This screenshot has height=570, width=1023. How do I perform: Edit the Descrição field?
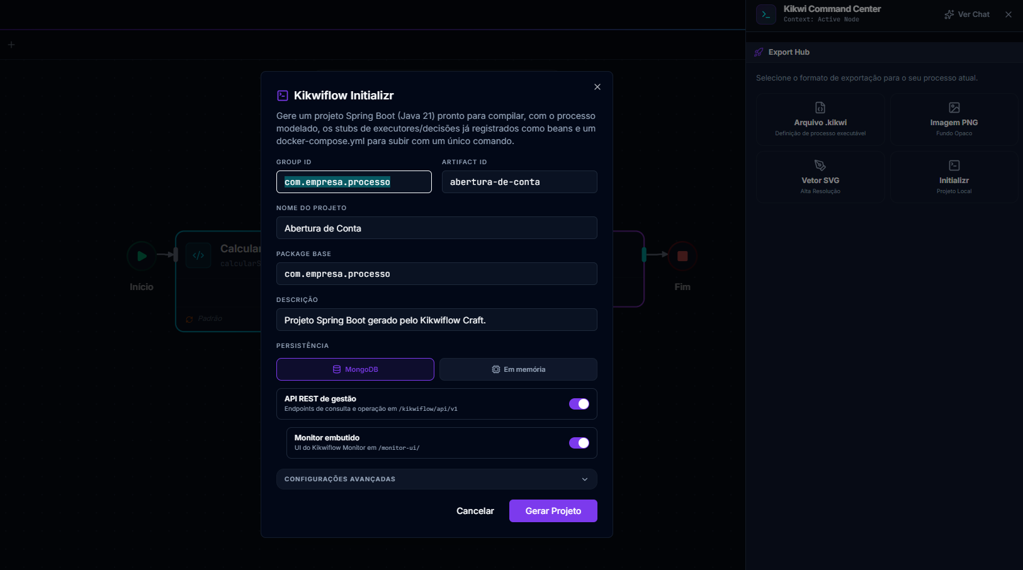(437, 320)
